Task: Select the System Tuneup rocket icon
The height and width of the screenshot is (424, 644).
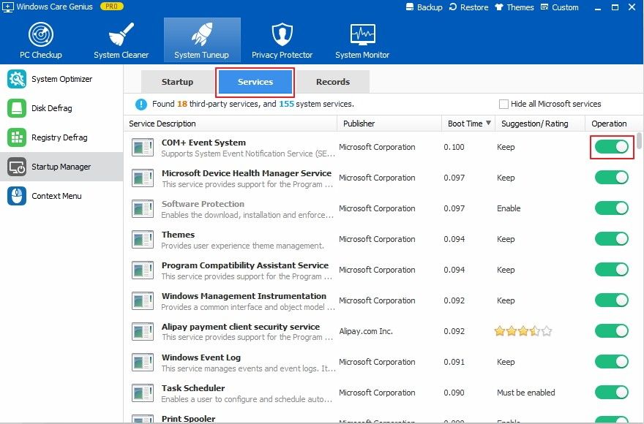Action: click(x=202, y=34)
